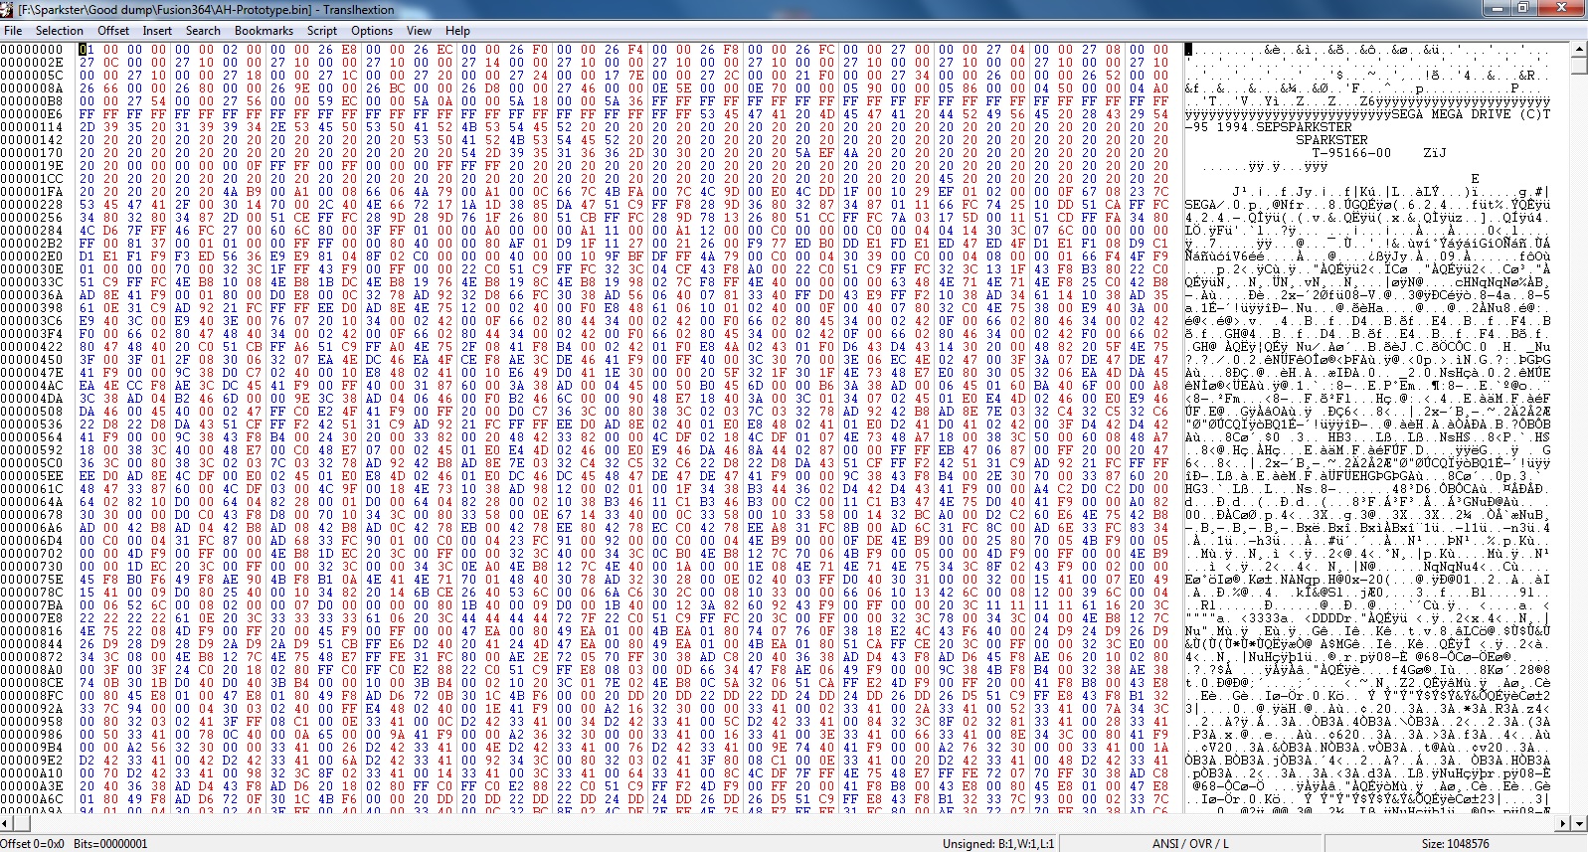The width and height of the screenshot is (1588, 852).
Task: Open the Offset menu
Action: pyautogui.click(x=113, y=31)
